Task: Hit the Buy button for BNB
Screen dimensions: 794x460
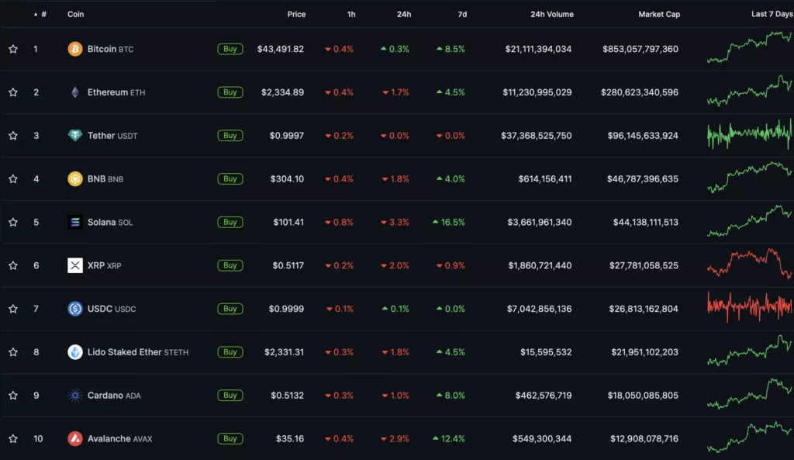Action: coord(230,179)
